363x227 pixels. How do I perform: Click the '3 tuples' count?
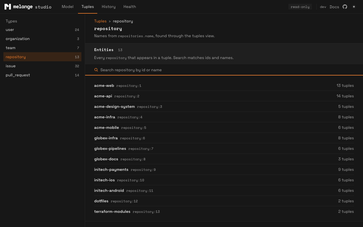pyautogui.click(x=346, y=159)
